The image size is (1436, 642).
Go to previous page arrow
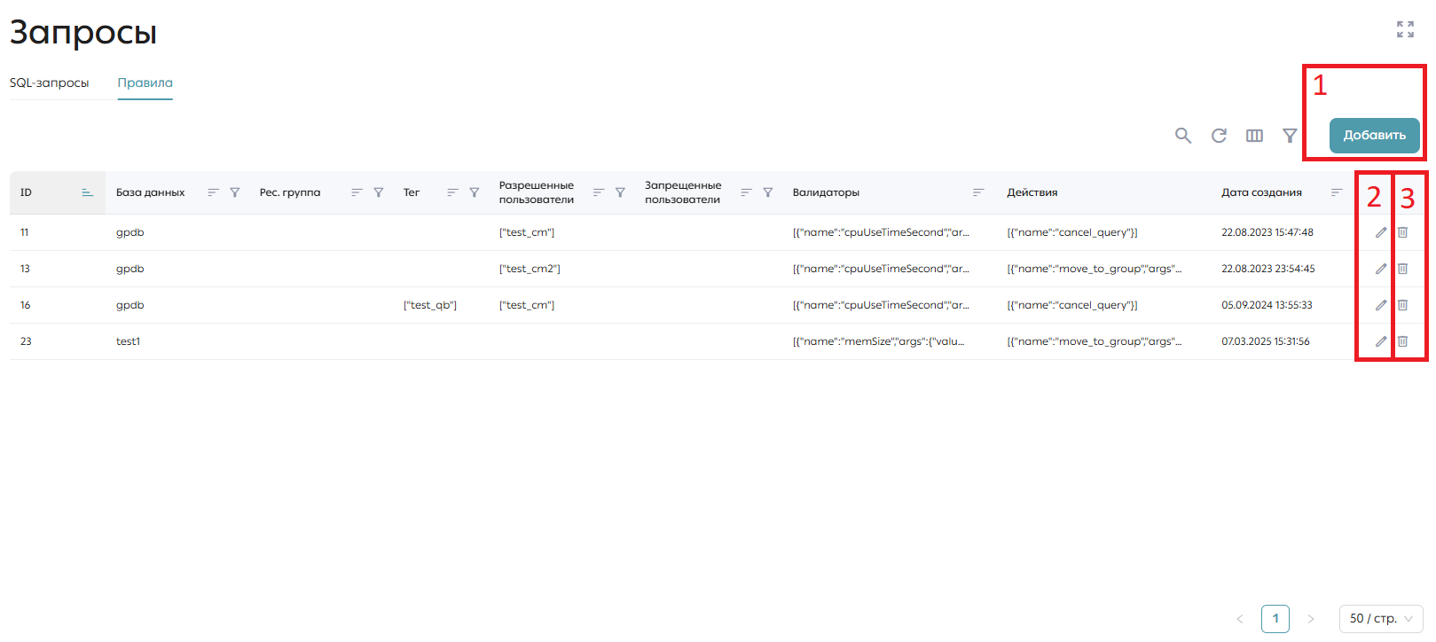[x=1240, y=619]
